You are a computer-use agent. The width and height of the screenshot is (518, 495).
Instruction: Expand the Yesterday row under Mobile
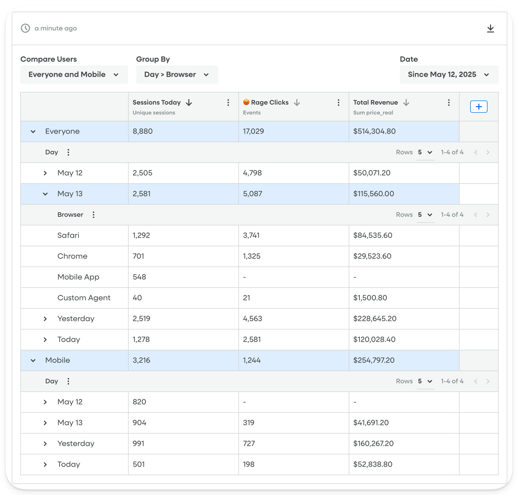pos(45,443)
